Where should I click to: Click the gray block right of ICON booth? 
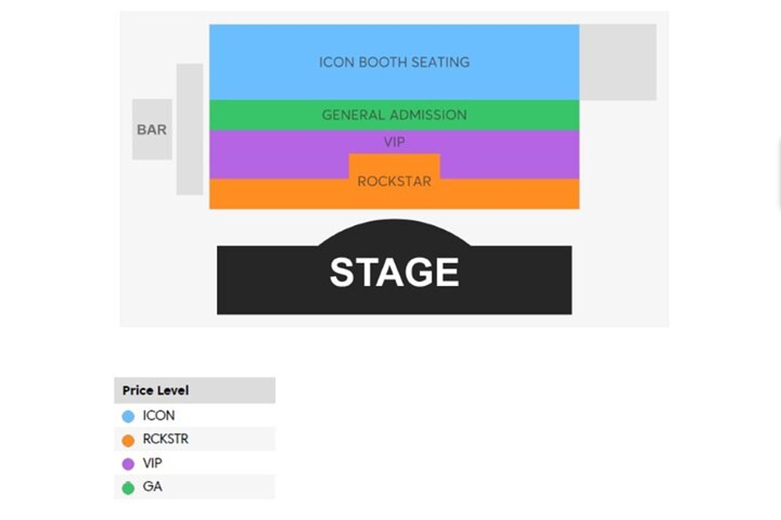[618, 62]
